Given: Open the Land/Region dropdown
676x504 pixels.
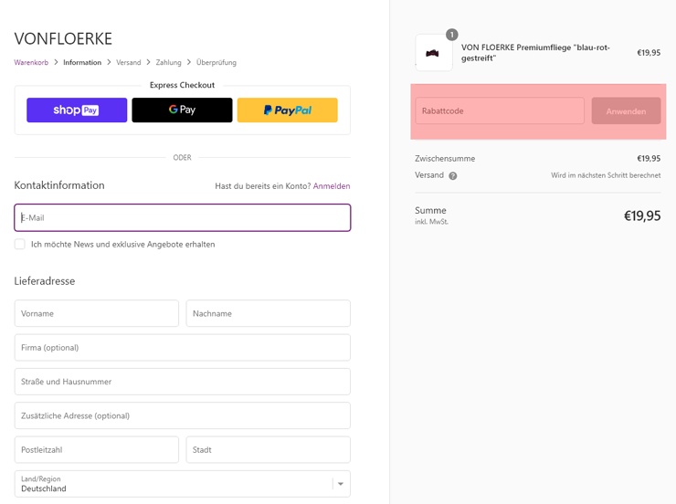Looking at the screenshot, I should click(x=183, y=484).
